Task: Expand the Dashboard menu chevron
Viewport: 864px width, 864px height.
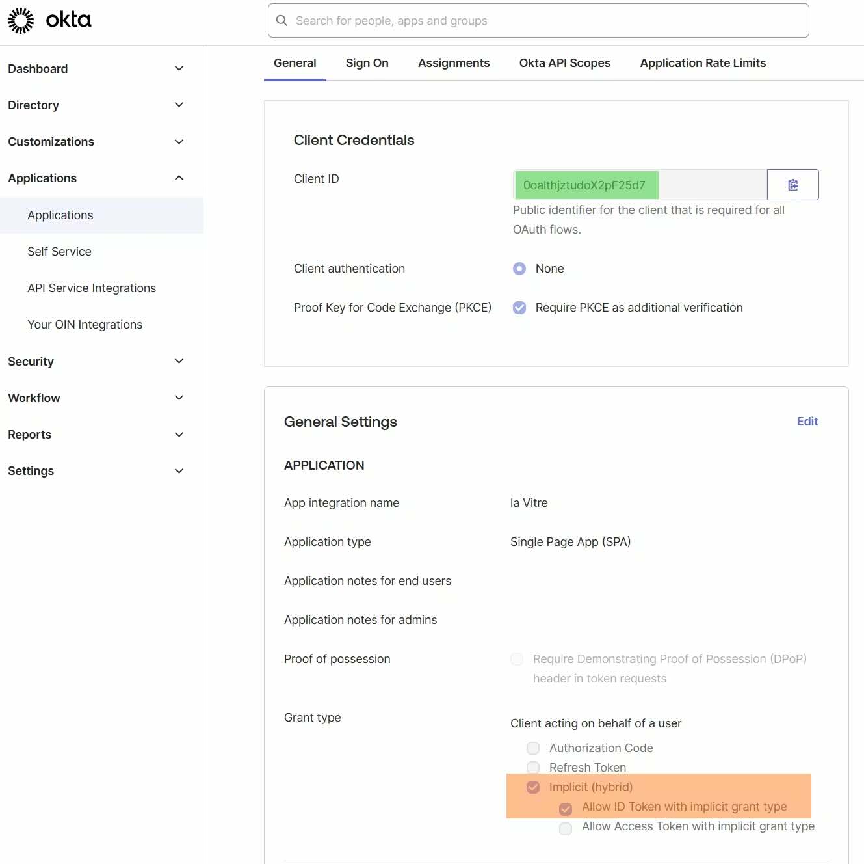Action: (179, 68)
